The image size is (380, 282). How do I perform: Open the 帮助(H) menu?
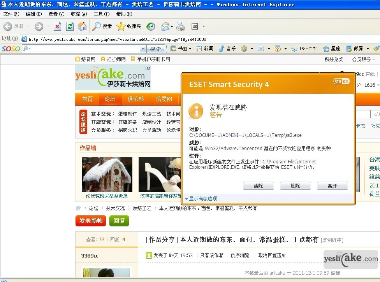pos(124,14)
